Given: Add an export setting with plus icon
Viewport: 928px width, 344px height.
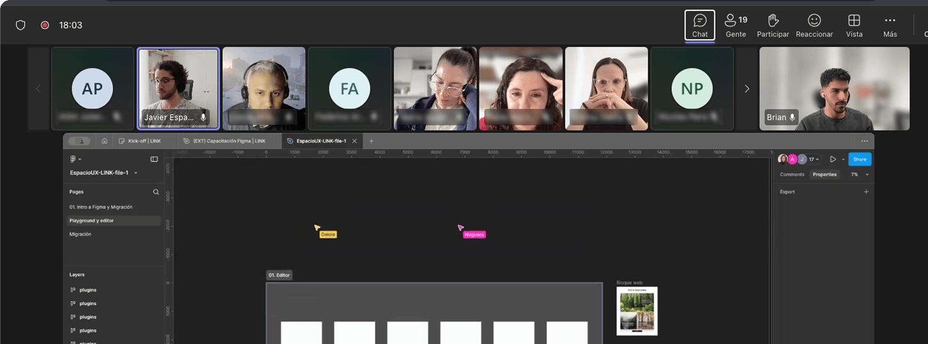Looking at the screenshot, I should click(x=867, y=192).
